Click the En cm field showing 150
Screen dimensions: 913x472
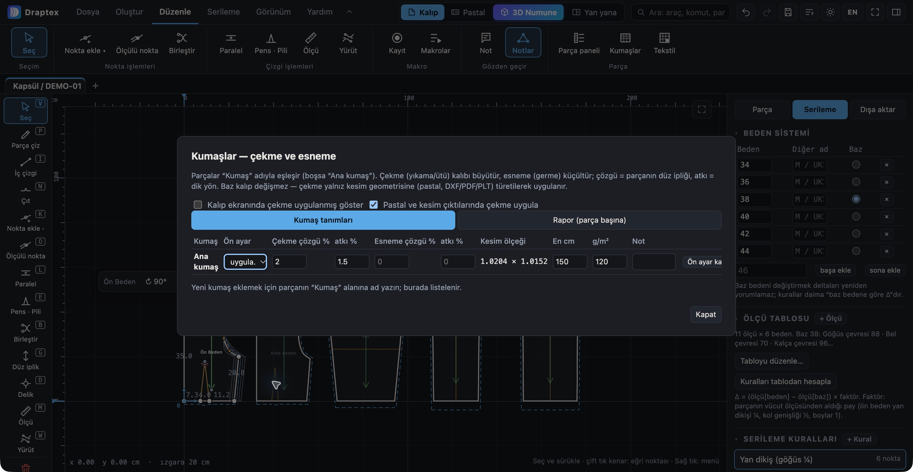[570, 262]
